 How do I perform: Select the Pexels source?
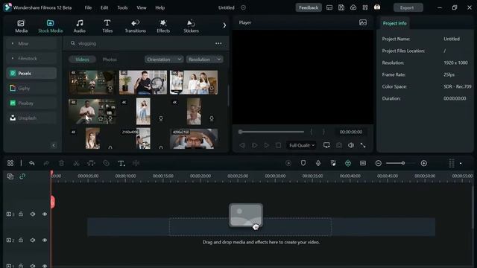pyautogui.click(x=31, y=73)
